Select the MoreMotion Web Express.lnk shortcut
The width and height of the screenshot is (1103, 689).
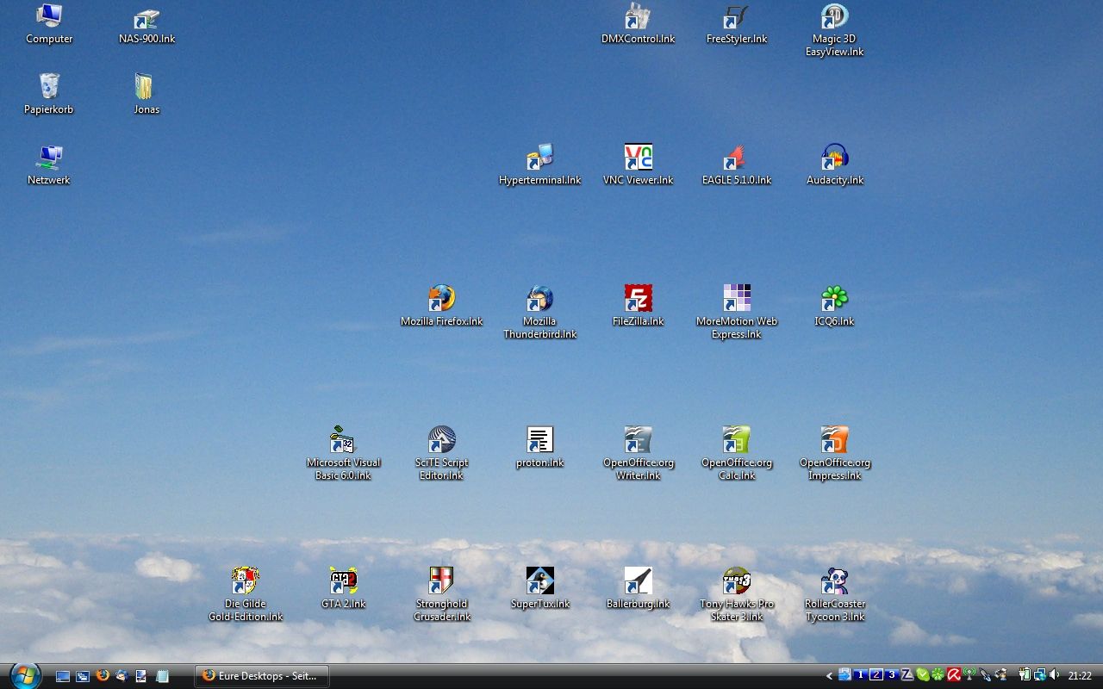tap(736, 312)
